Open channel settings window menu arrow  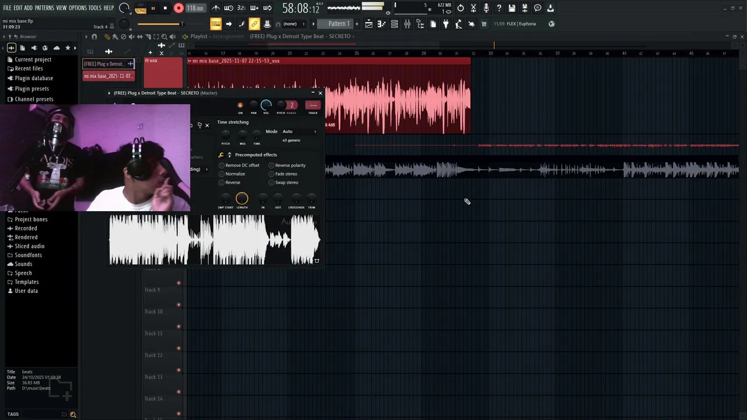[109, 93]
